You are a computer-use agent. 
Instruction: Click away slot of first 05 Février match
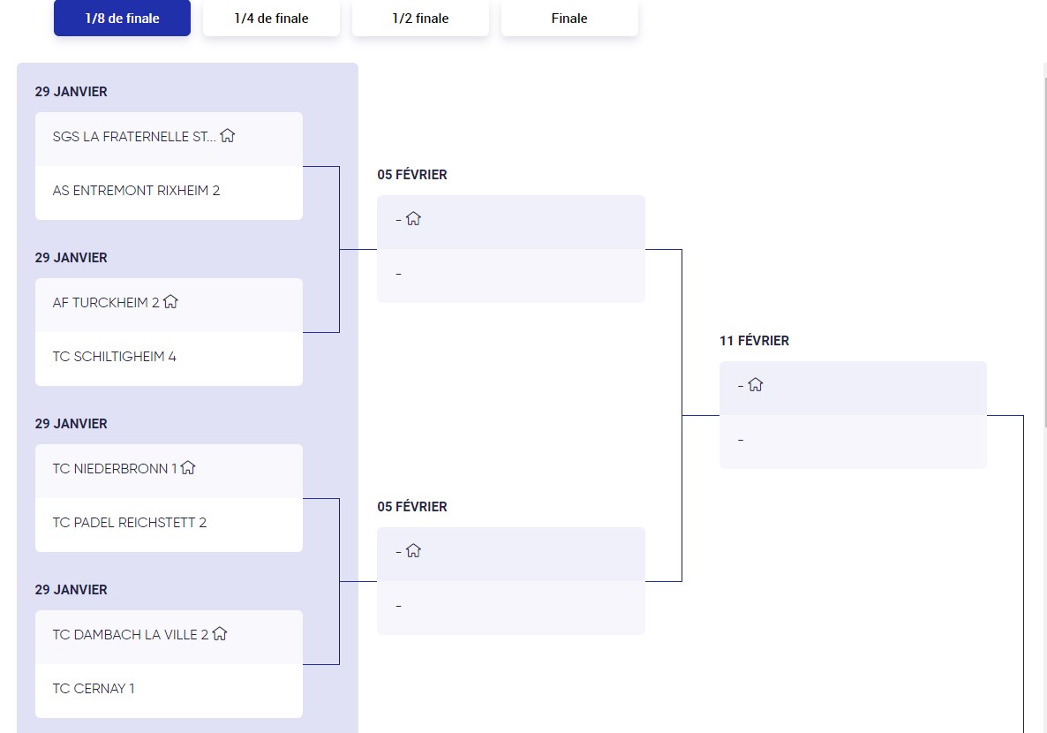pos(511,276)
